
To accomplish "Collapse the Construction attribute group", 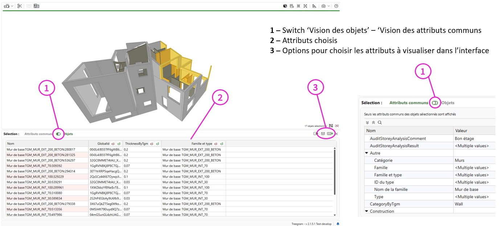I will [367, 211].
